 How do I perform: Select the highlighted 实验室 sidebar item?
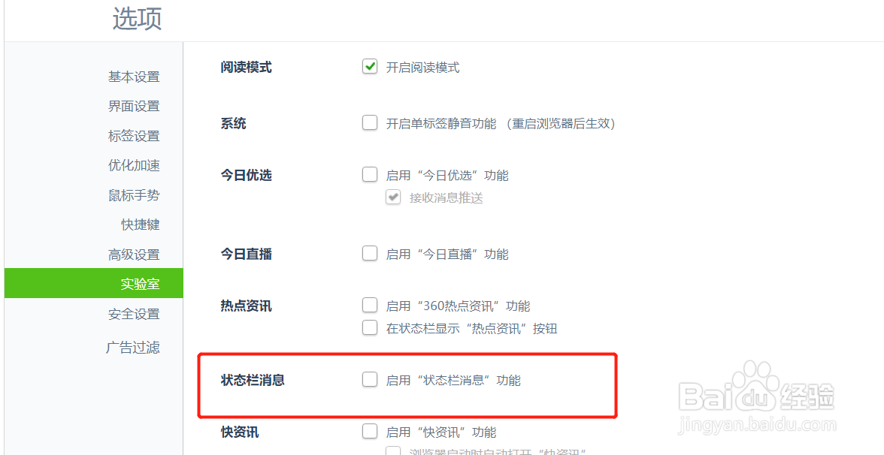pos(93,283)
